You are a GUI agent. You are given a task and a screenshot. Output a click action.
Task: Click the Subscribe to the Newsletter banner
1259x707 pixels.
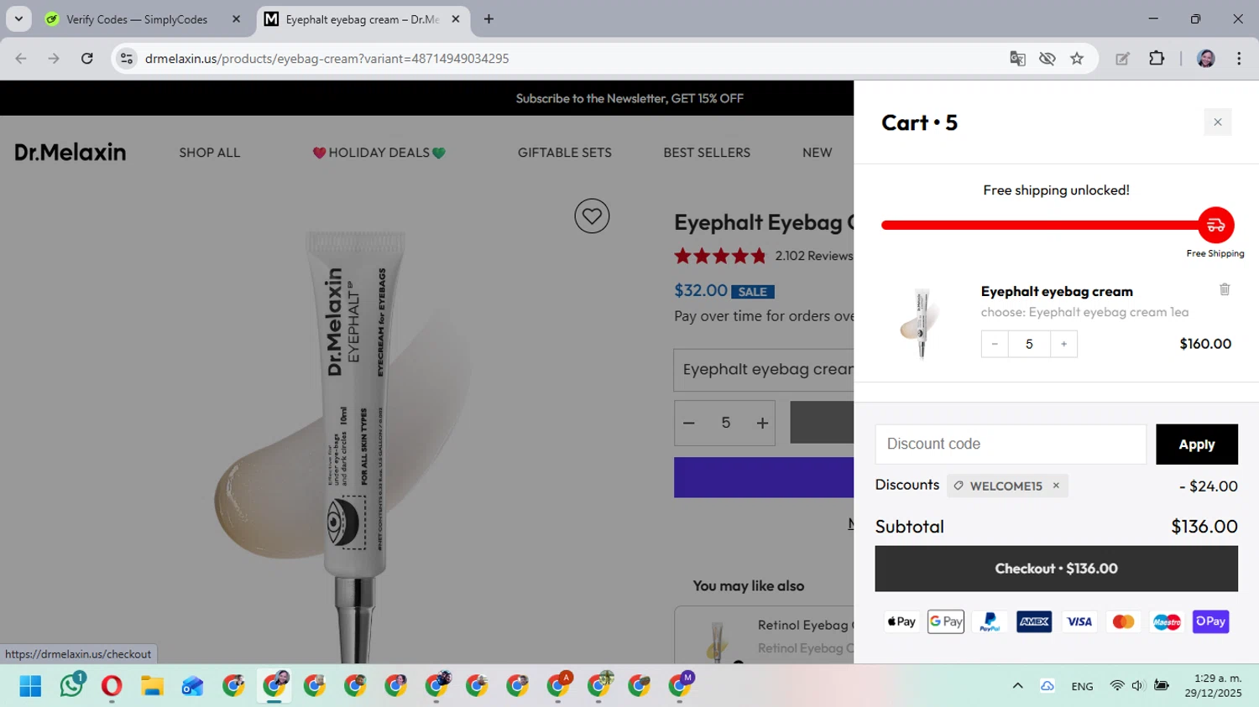pos(629,98)
